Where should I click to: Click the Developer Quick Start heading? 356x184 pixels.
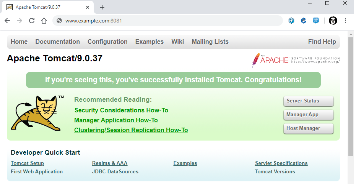46,152
